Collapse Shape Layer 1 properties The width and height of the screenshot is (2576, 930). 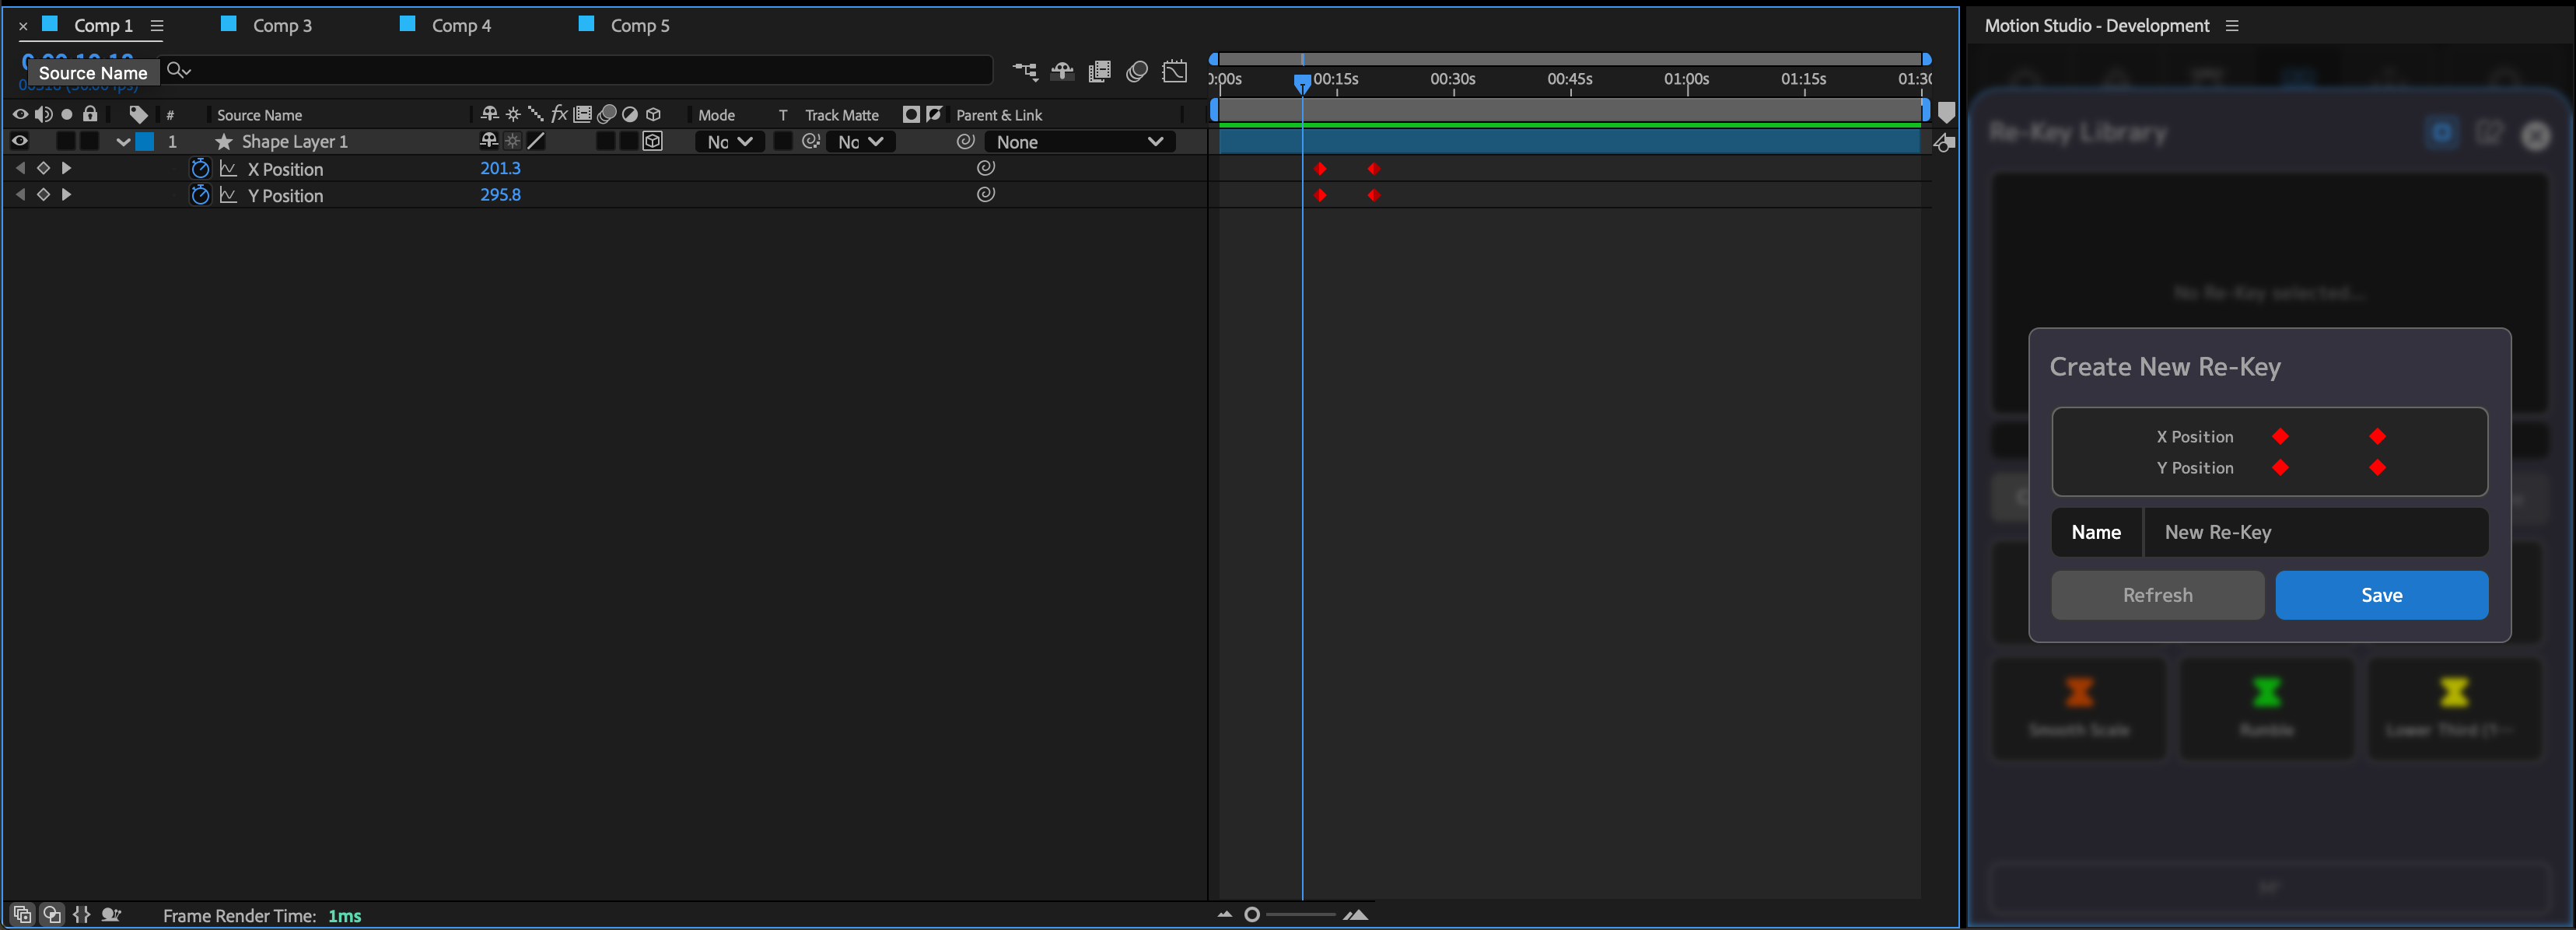pyautogui.click(x=122, y=142)
